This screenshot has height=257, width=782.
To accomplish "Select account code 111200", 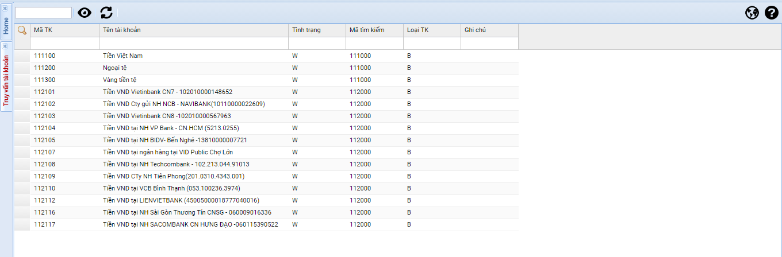I will (x=45, y=68).
